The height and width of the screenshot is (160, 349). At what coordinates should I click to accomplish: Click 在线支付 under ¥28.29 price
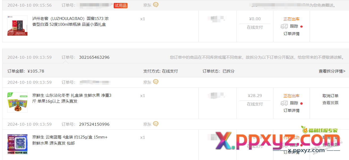[255, 104]
